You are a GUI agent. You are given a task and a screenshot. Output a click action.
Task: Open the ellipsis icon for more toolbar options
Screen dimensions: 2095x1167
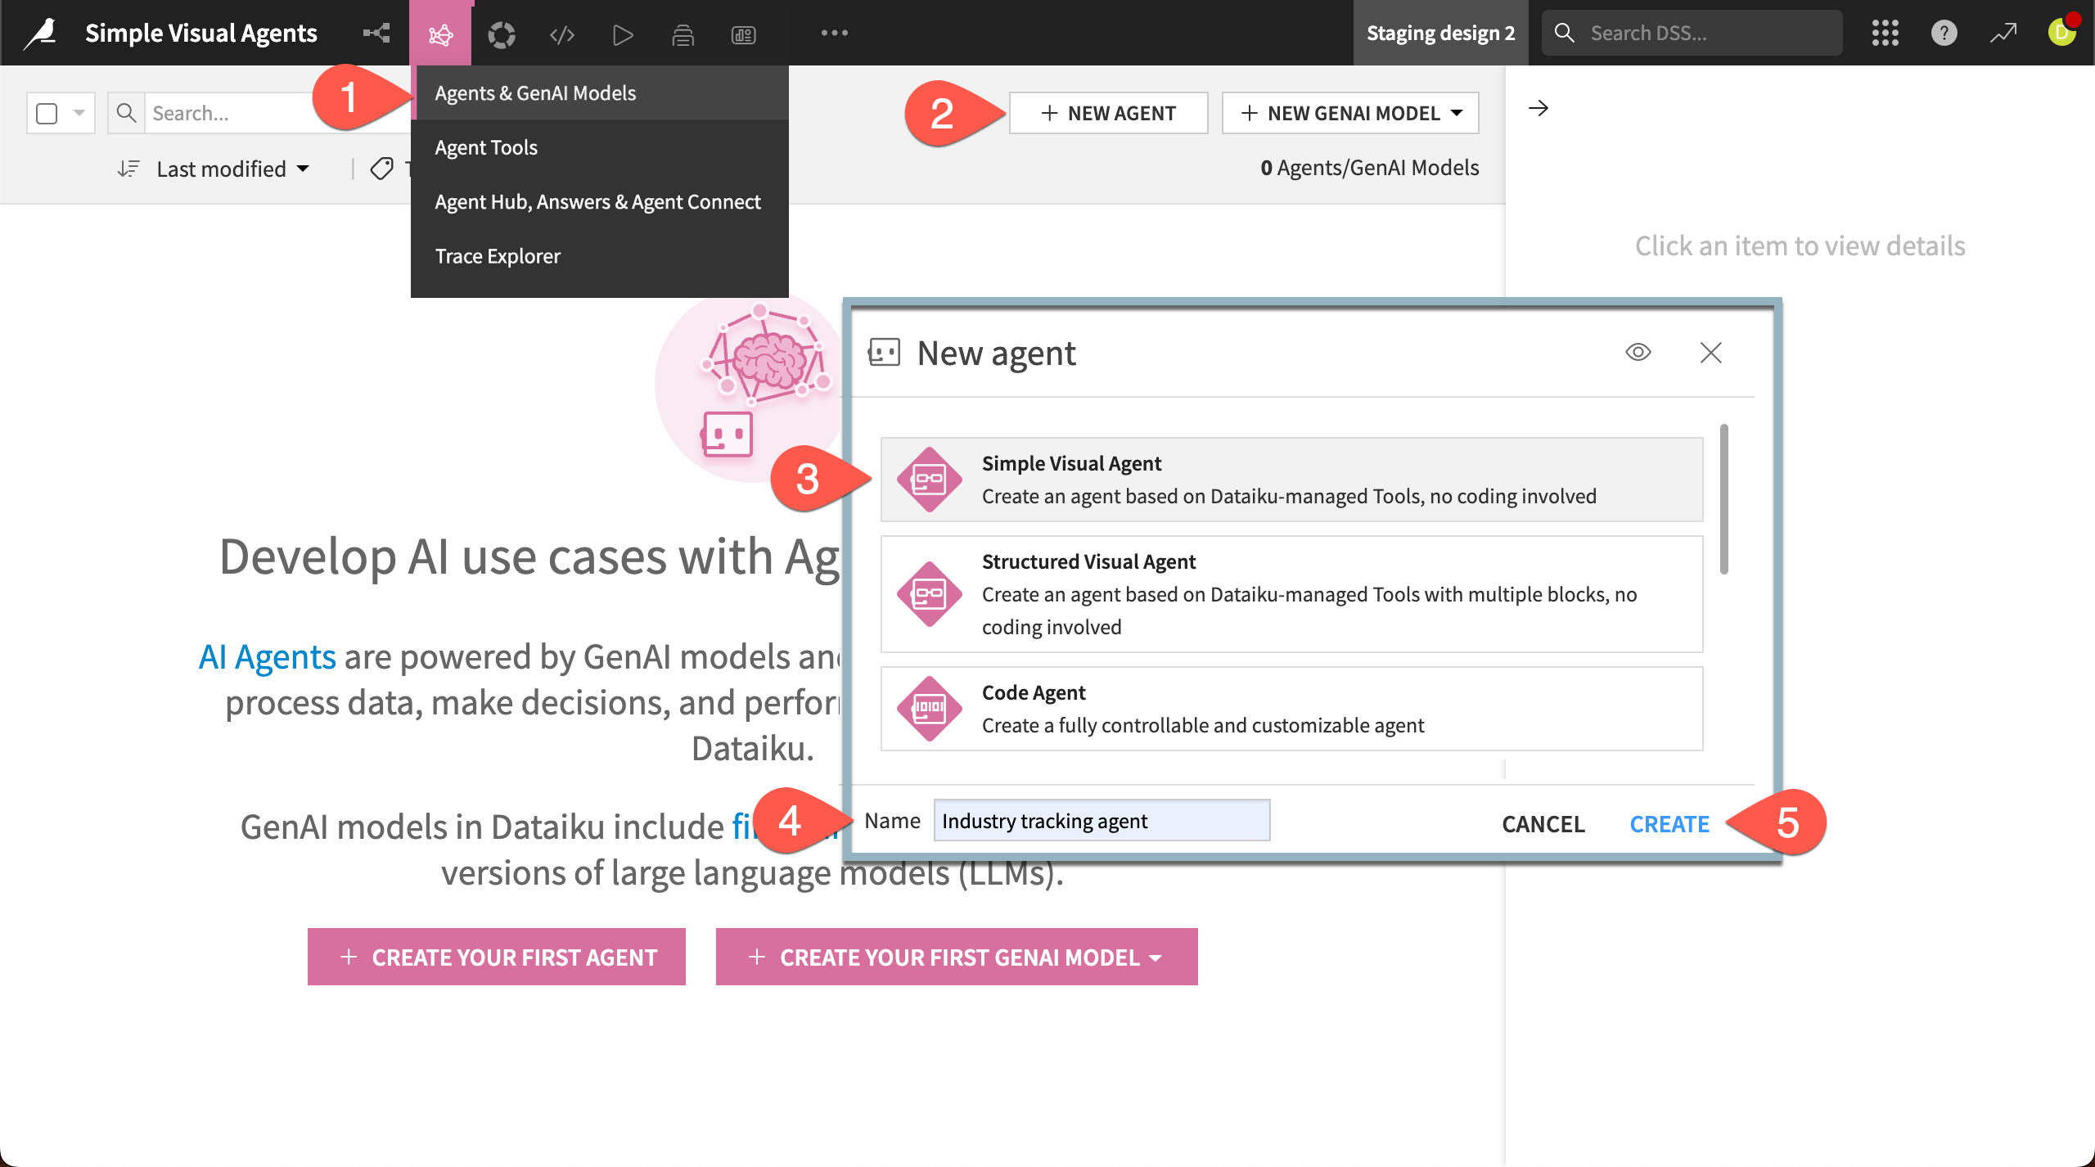point(836,33)
